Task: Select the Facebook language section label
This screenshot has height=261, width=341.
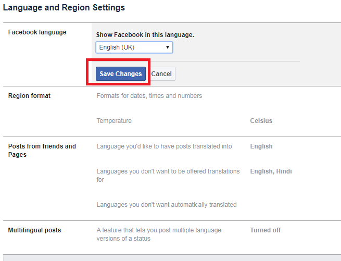Action: (x=37, y=32)
